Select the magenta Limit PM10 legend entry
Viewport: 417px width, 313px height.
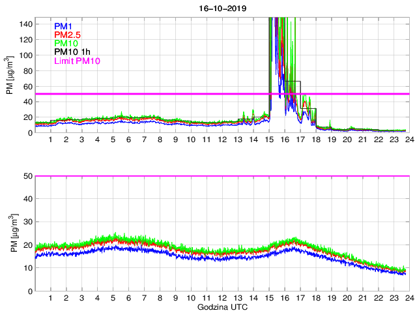77,61
